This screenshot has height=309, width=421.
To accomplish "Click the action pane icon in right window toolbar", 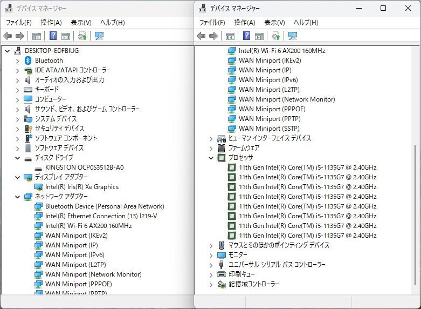I will [259, 36].
